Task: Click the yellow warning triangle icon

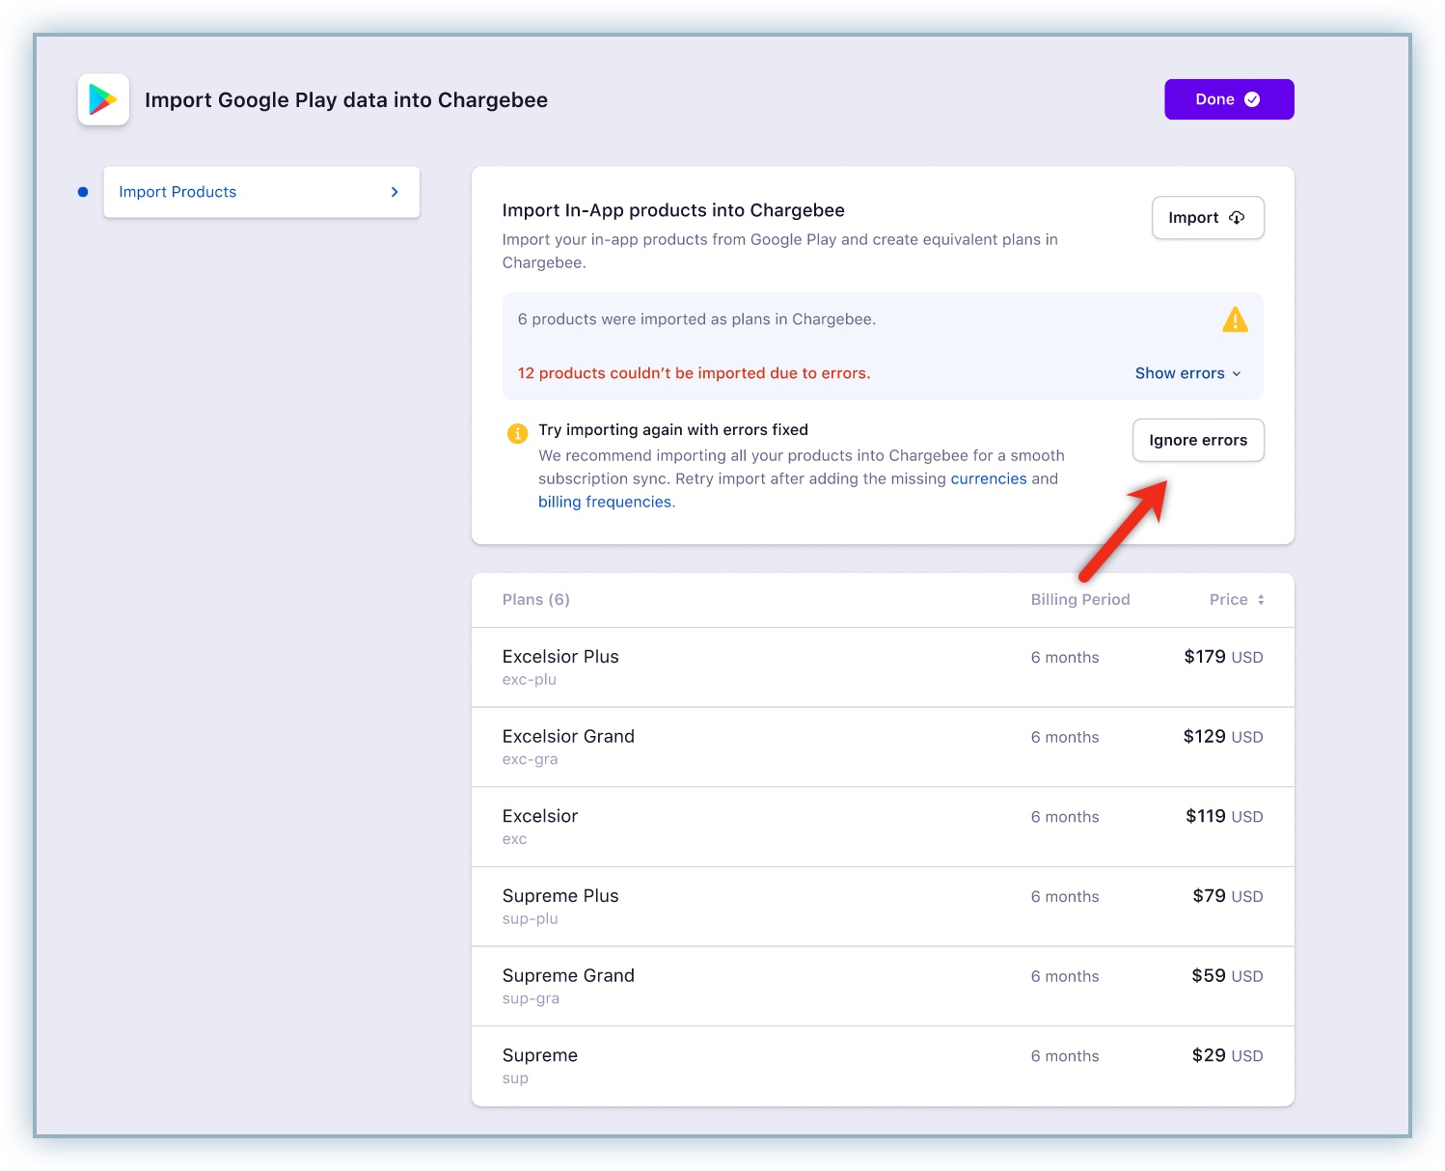Action: click(x=1235, y=320)
